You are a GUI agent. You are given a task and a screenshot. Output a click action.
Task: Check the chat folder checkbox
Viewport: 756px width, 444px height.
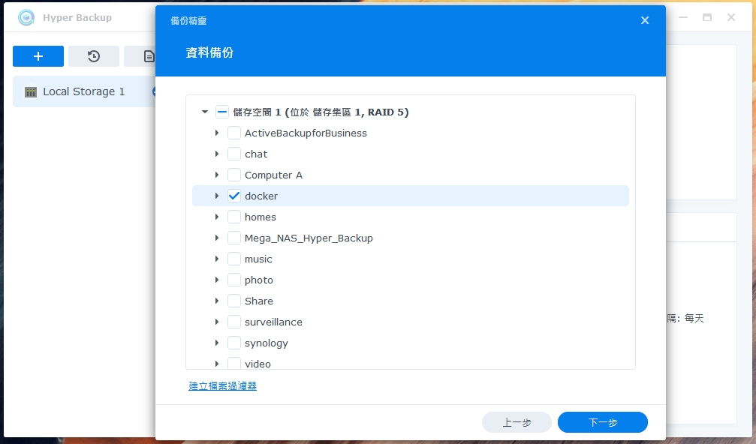click(x=233, y=154)
